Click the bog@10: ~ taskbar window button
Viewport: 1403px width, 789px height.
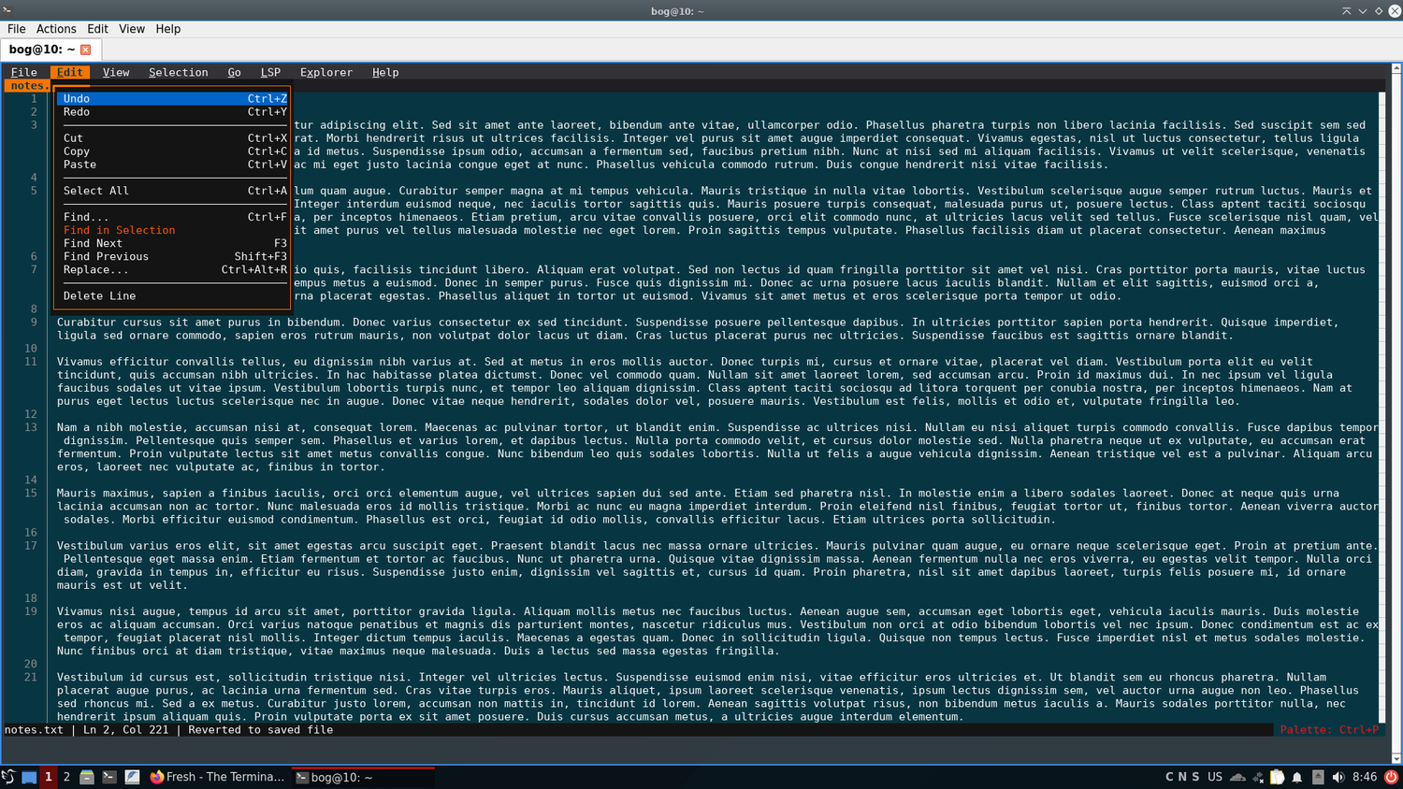(x=363, y=777)
